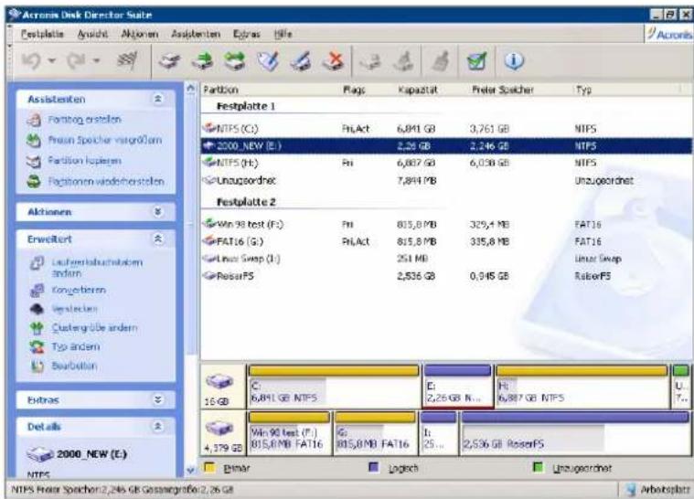The height and width of the screenshot is (499, 694).
Task: Open the Redo dropdown arrow
Action: [x=97, y=60]
